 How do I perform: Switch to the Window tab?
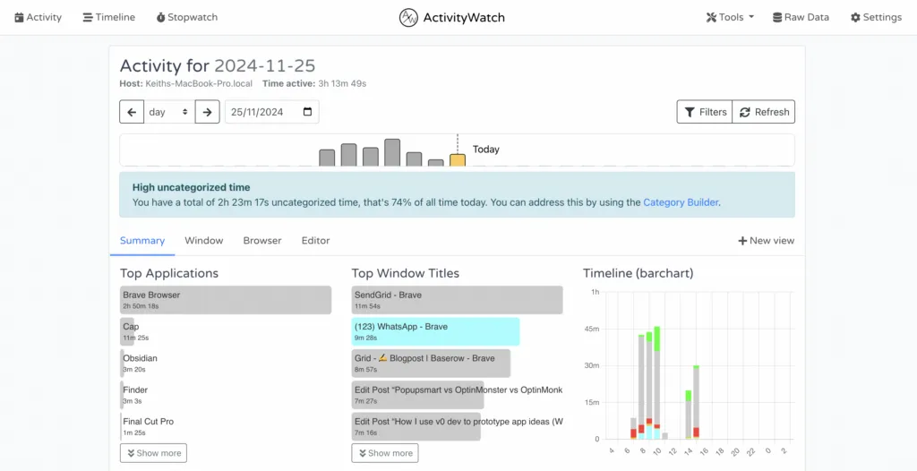tap(203, 240)
